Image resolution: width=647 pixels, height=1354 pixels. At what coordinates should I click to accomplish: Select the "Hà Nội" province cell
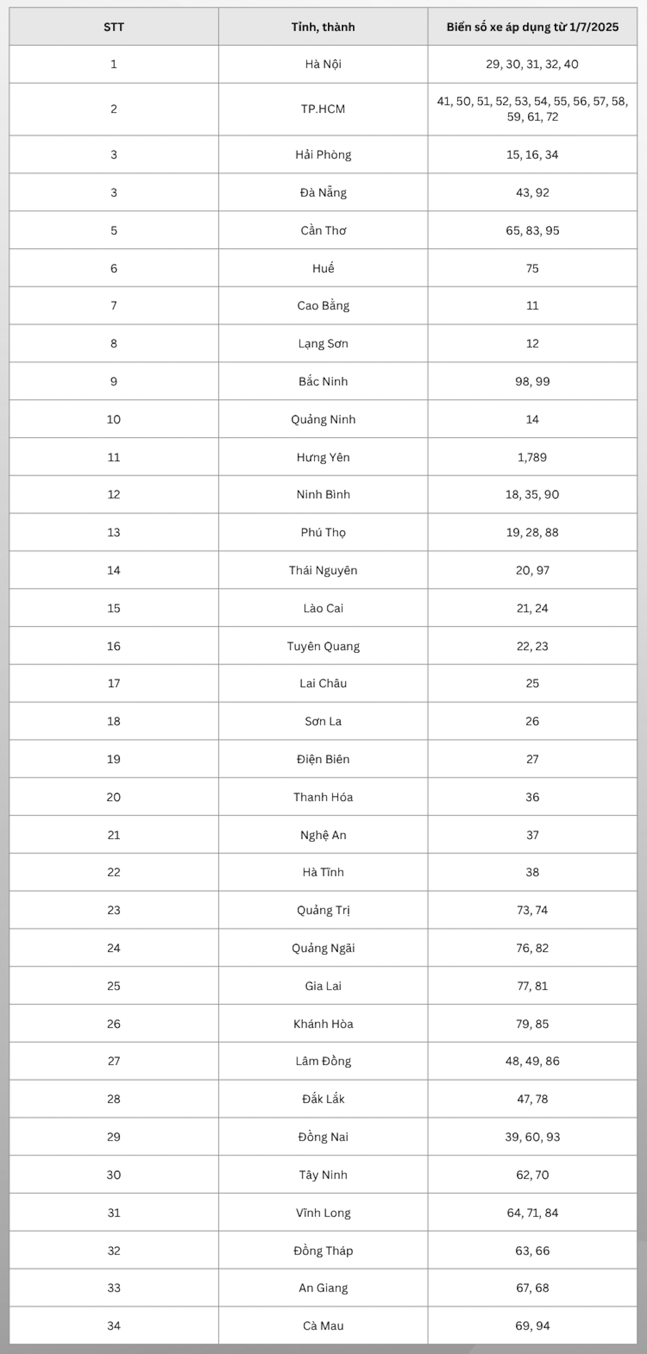pyautogui.click(x=323, y=64)
